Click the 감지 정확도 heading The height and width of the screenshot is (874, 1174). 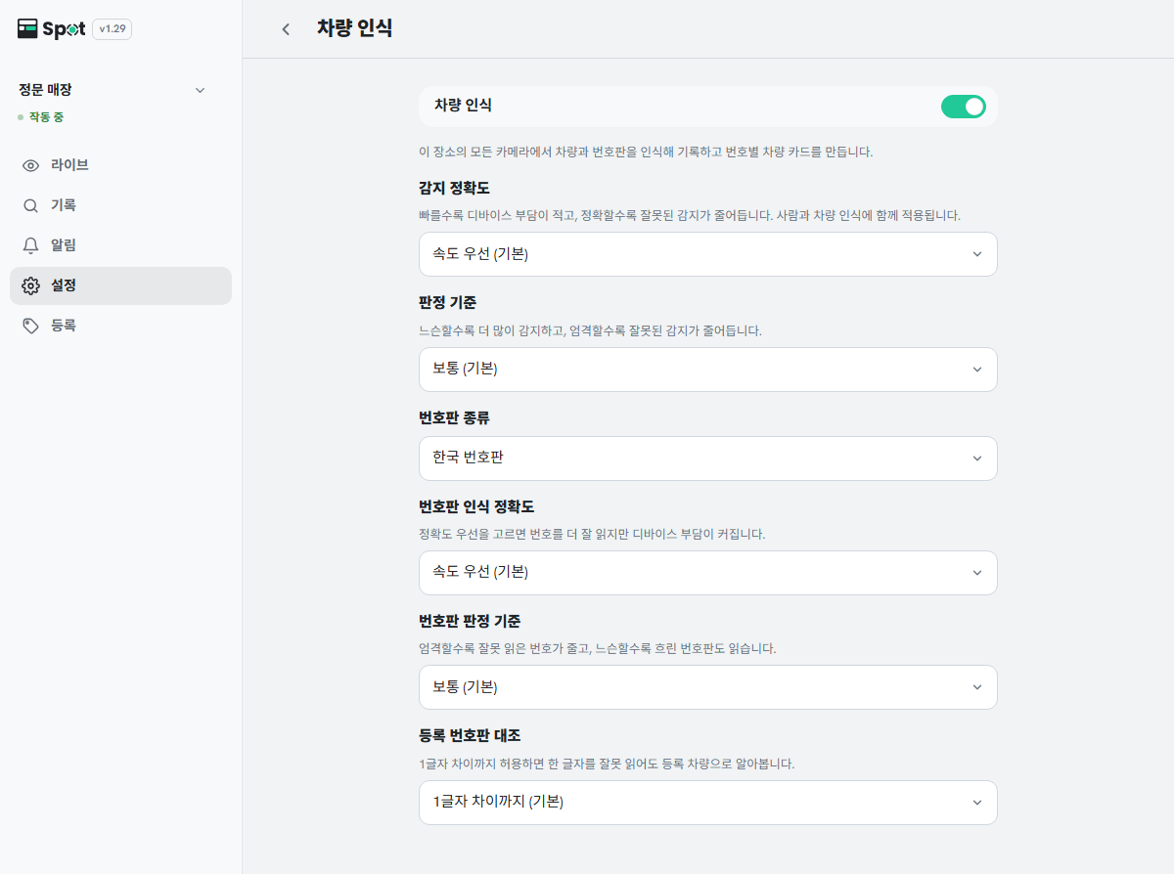(x=454, y=188)
